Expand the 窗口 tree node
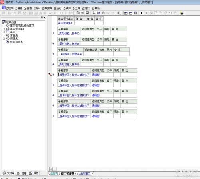The image size is (200, 179). (4, 32)
